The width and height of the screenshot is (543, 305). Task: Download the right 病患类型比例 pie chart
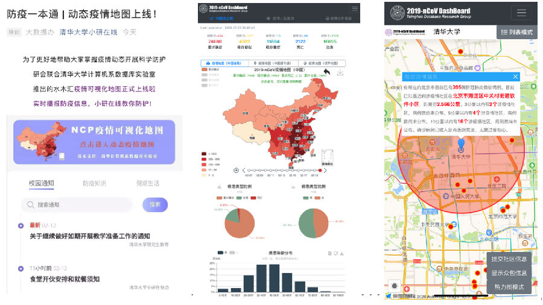(x=293, y=187)
